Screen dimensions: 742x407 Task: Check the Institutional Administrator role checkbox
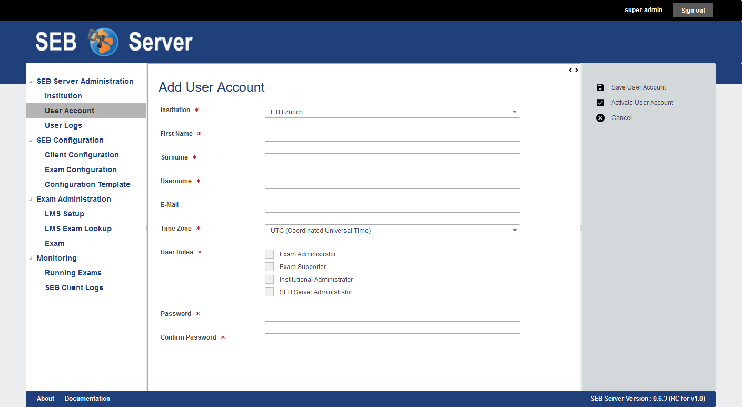270,280
